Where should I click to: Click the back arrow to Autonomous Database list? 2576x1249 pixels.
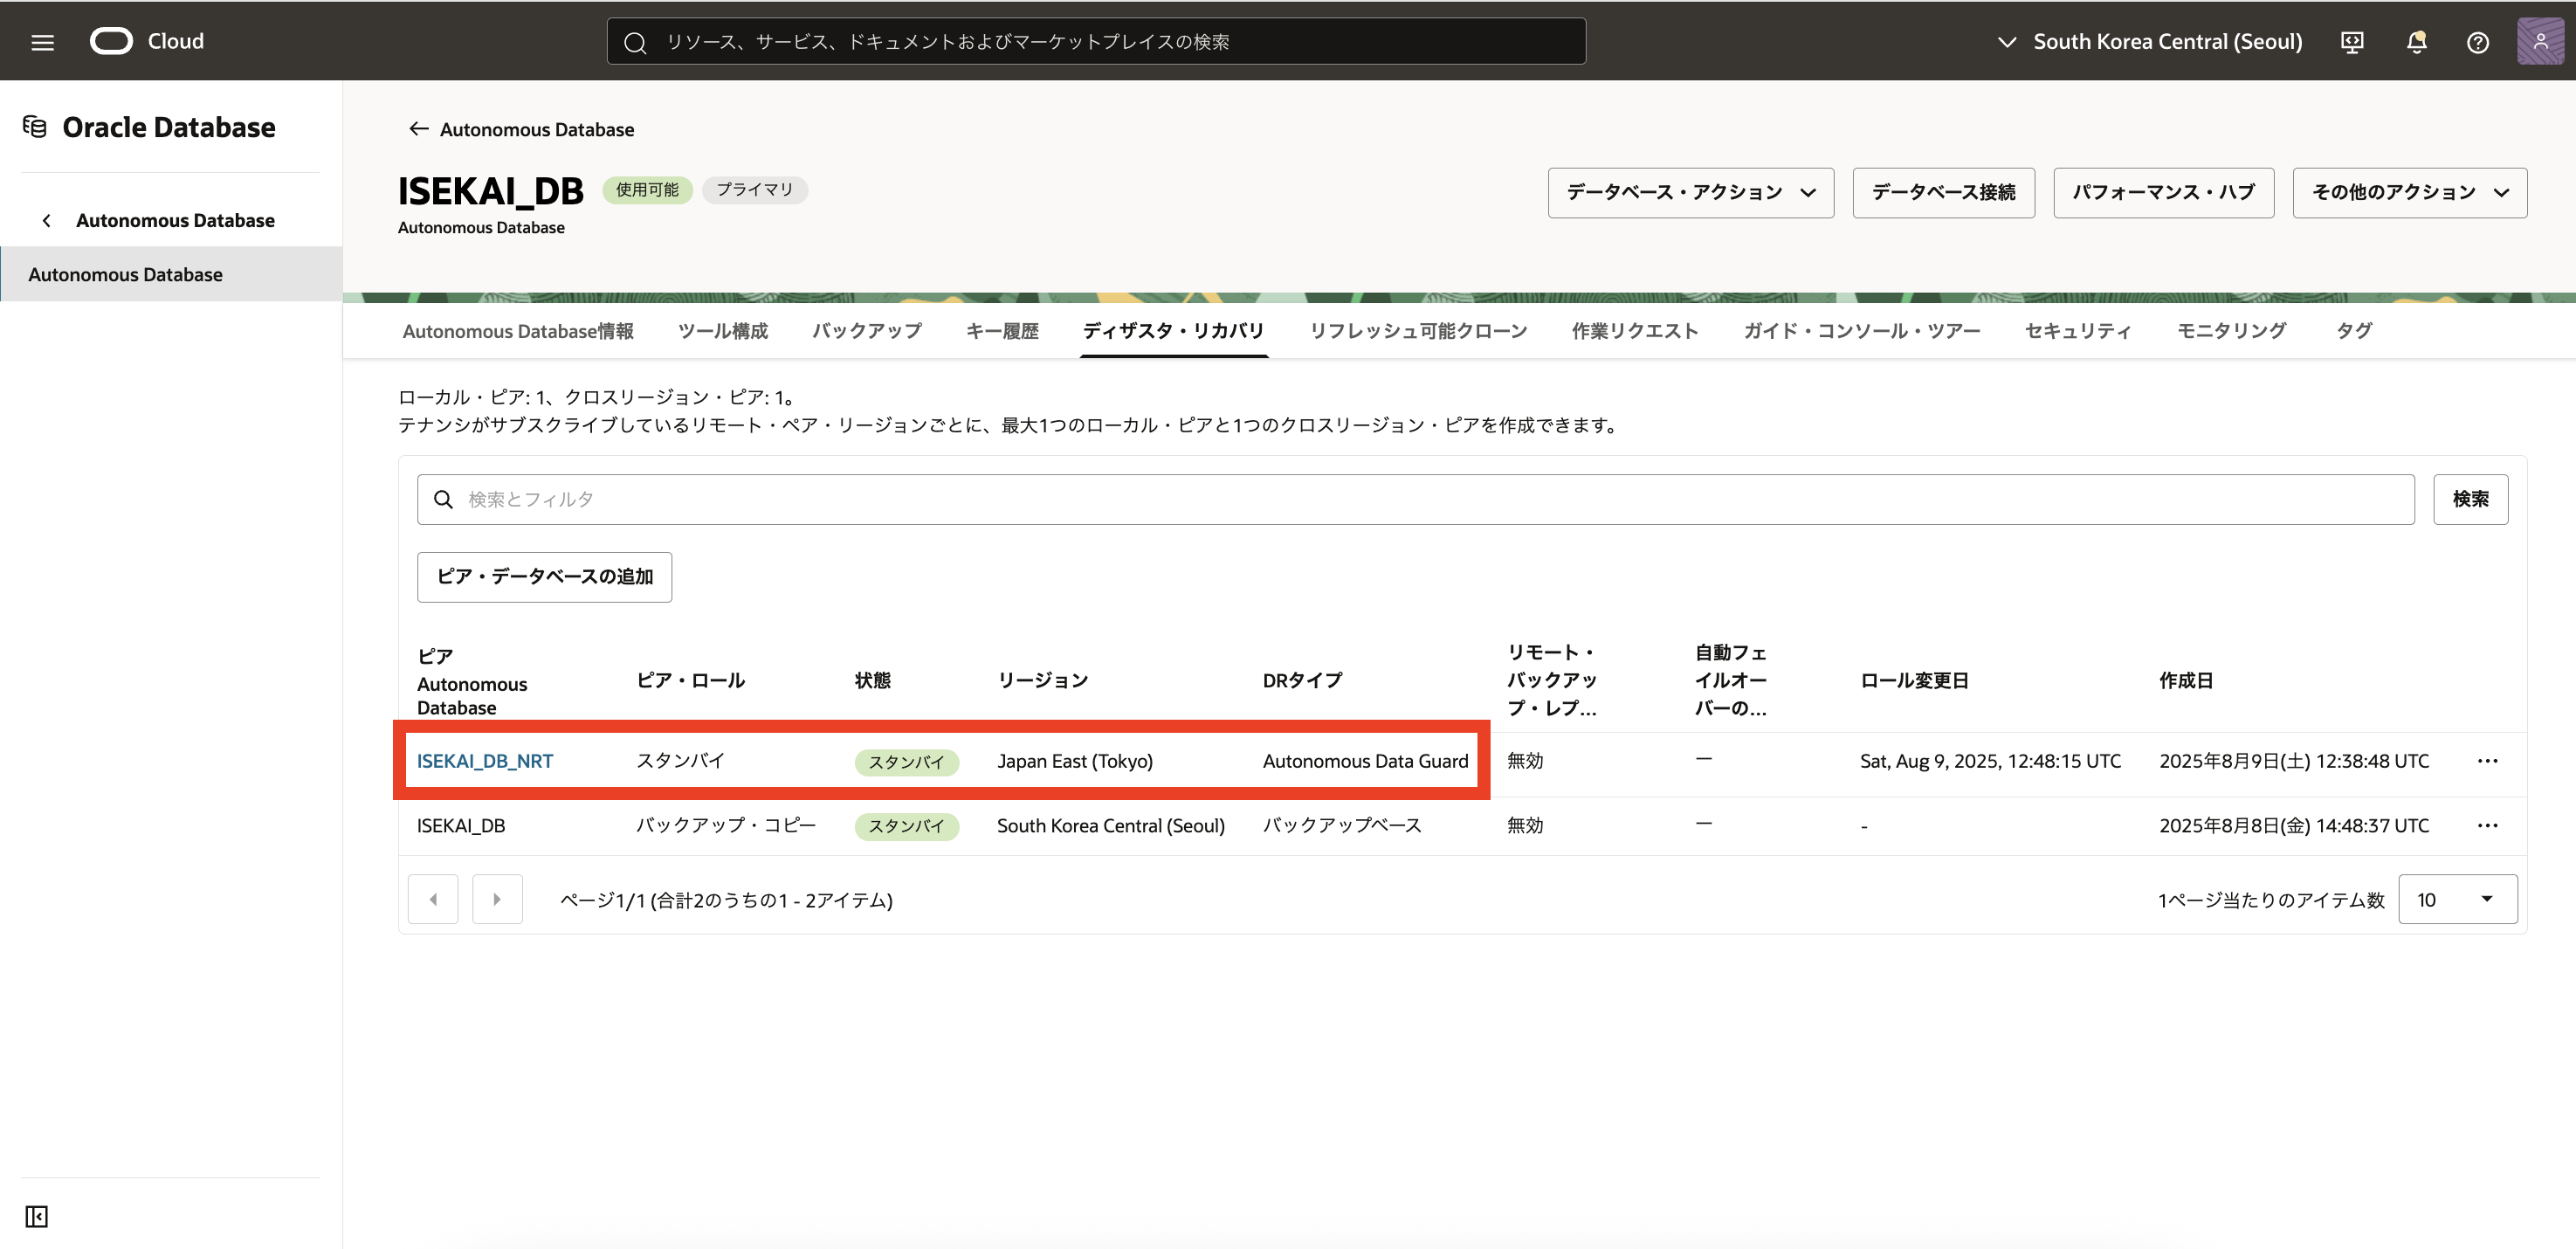tap(420, 128)
